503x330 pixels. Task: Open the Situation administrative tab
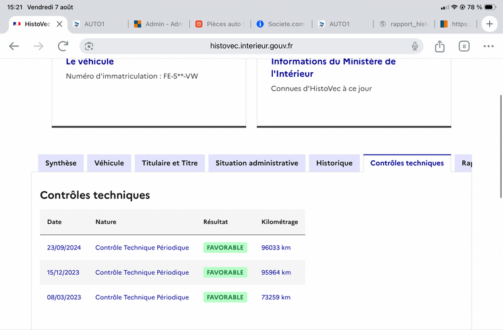[257, 163]
